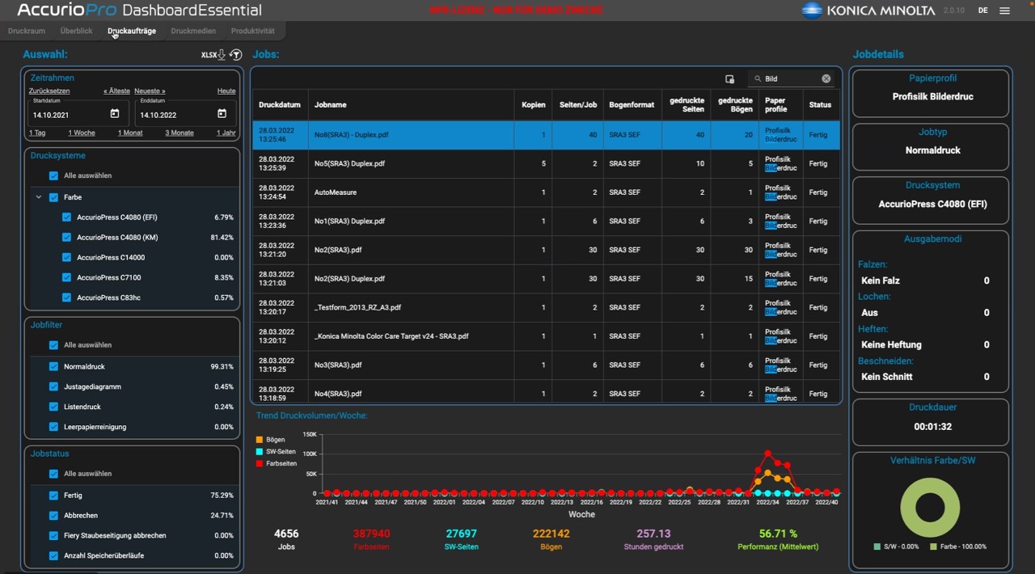Set timeframe to 1 Jahr

click(227, 133)
